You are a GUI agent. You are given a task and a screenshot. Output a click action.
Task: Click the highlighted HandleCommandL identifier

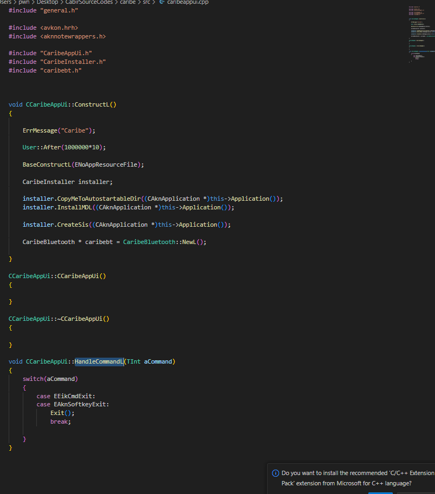pyautogui.click(x=99, y=361)
